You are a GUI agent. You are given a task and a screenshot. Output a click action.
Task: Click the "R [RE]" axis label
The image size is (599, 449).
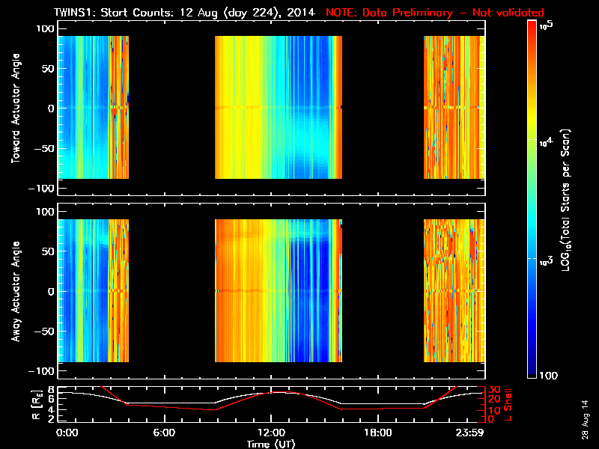pyautogui.click(x=37, y=406)
